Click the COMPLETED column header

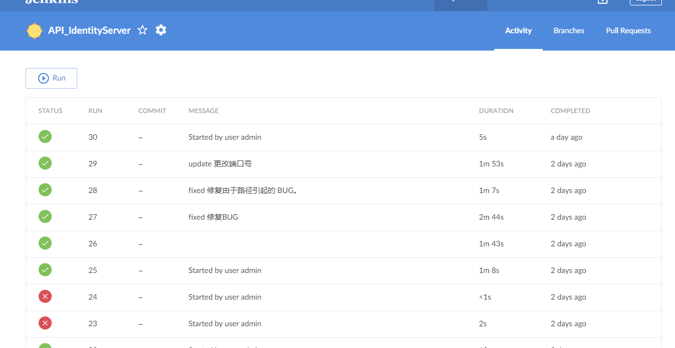[x=570, y=111]
